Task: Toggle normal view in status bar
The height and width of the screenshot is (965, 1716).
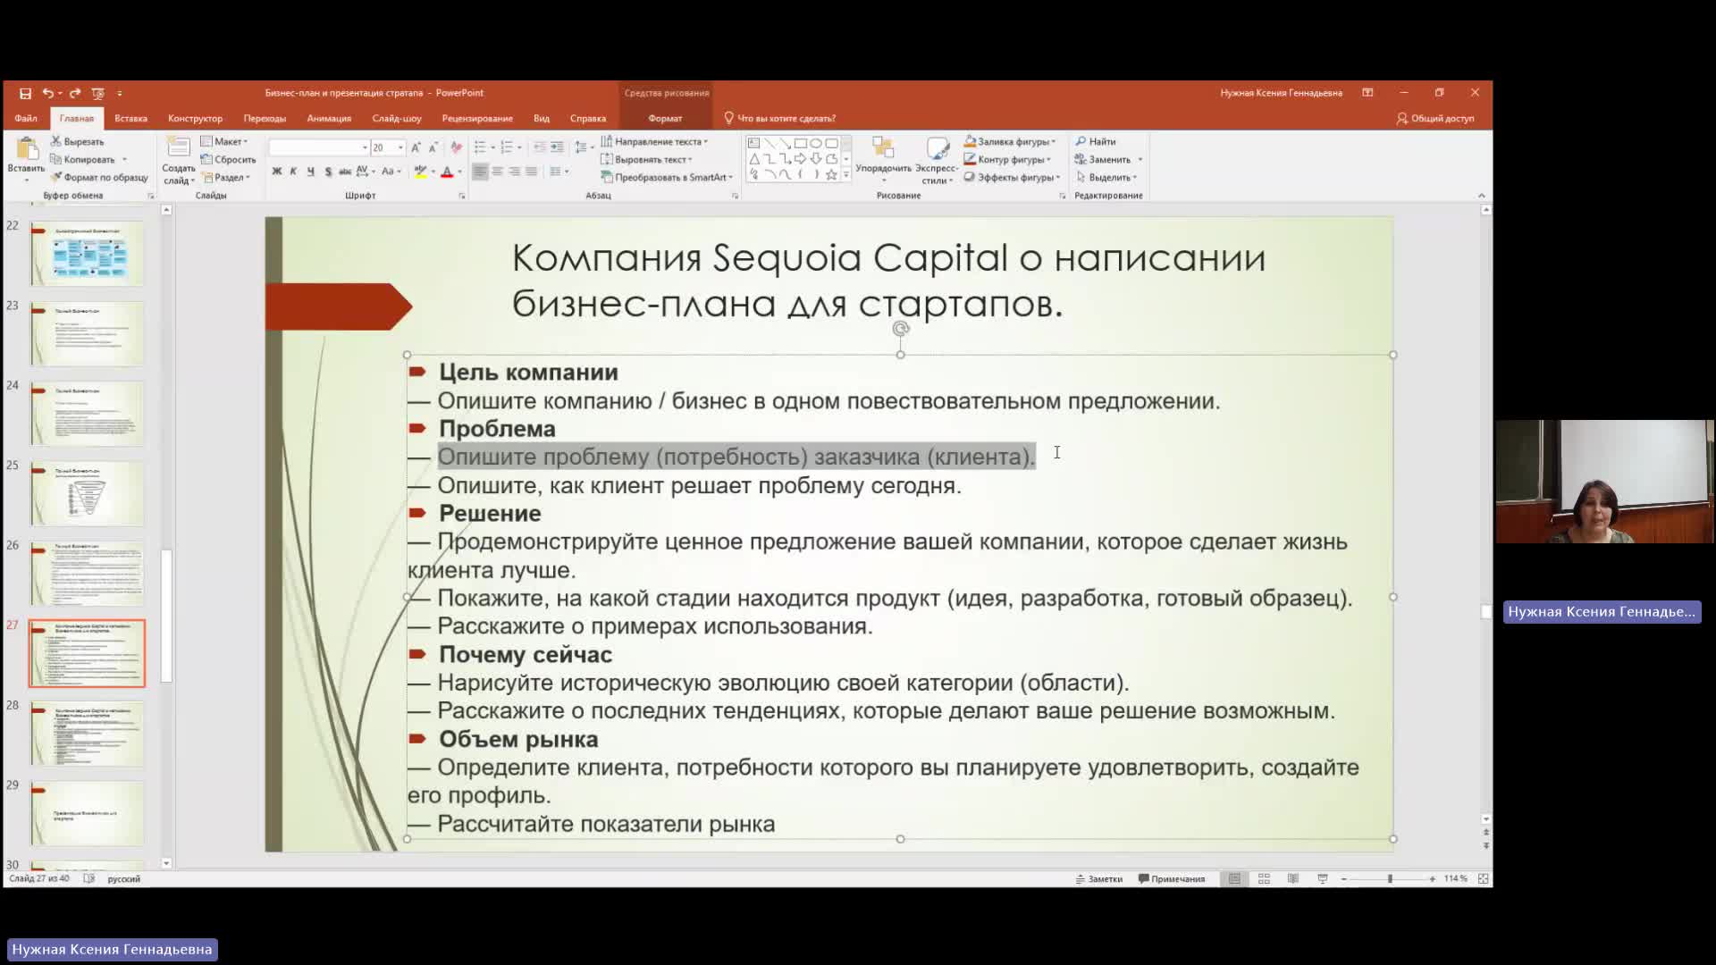Action: [x=1234, y=879]
